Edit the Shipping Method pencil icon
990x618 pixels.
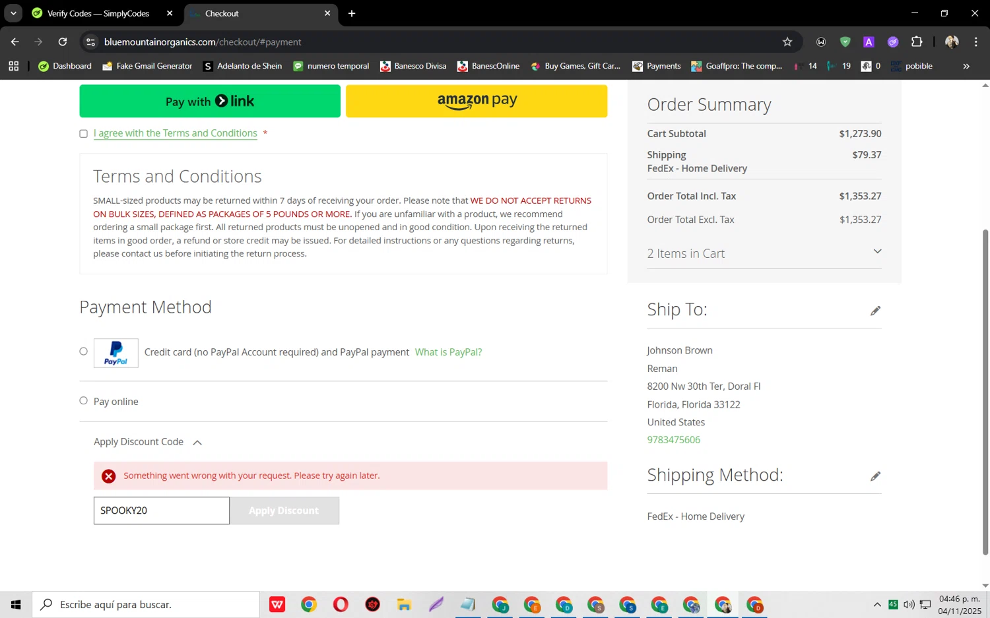tap(875, 476)
